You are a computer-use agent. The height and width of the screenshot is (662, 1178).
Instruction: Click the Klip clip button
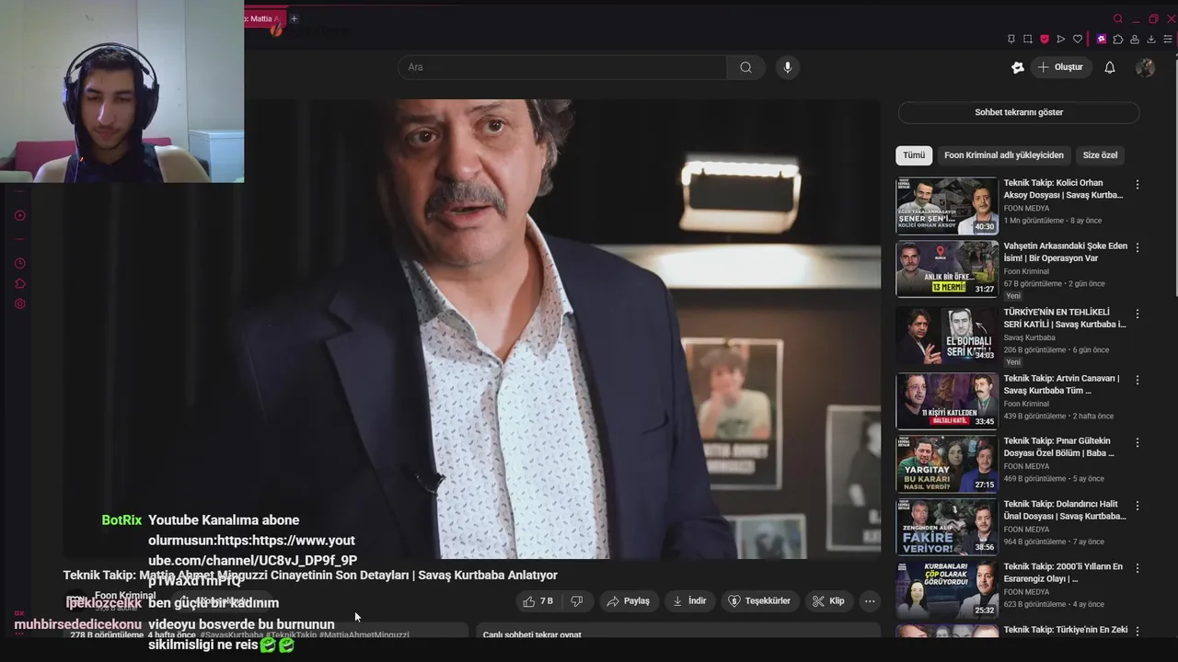[828, 601]
